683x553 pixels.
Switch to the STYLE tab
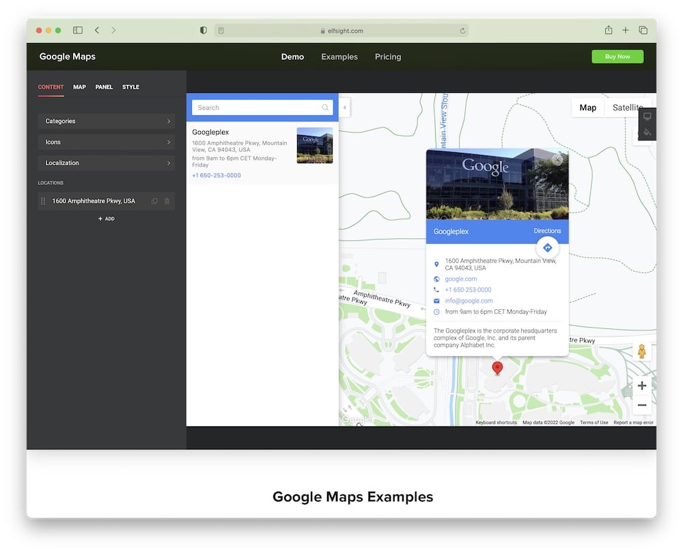130,87
